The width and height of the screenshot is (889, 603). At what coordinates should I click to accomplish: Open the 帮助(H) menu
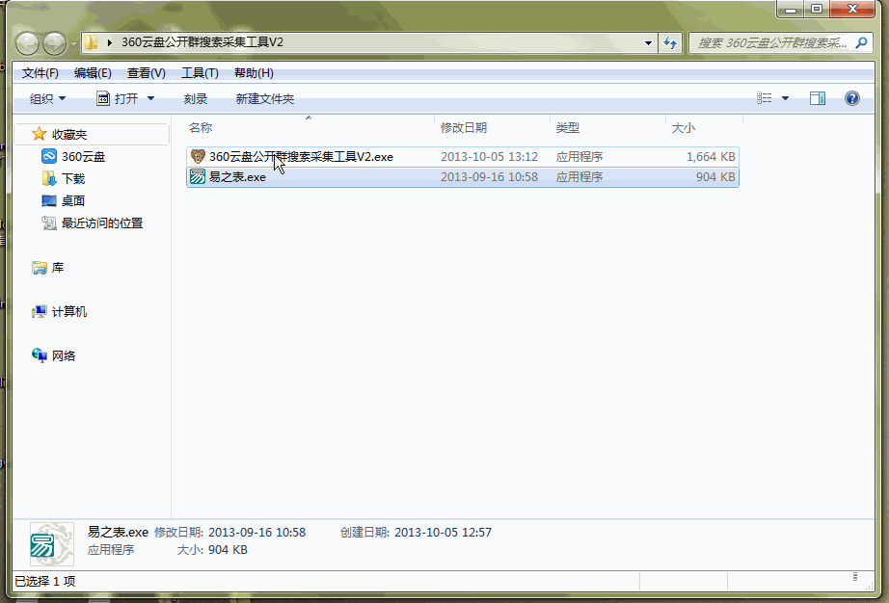tap(254, 73)
